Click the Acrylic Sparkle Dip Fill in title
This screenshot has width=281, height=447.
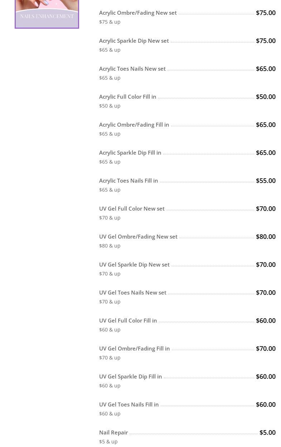coord(130,153)
